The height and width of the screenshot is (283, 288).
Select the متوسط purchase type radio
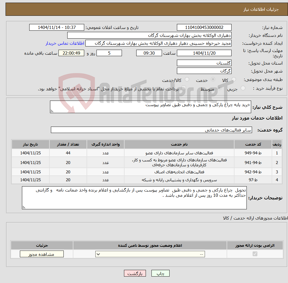[220, 88]
